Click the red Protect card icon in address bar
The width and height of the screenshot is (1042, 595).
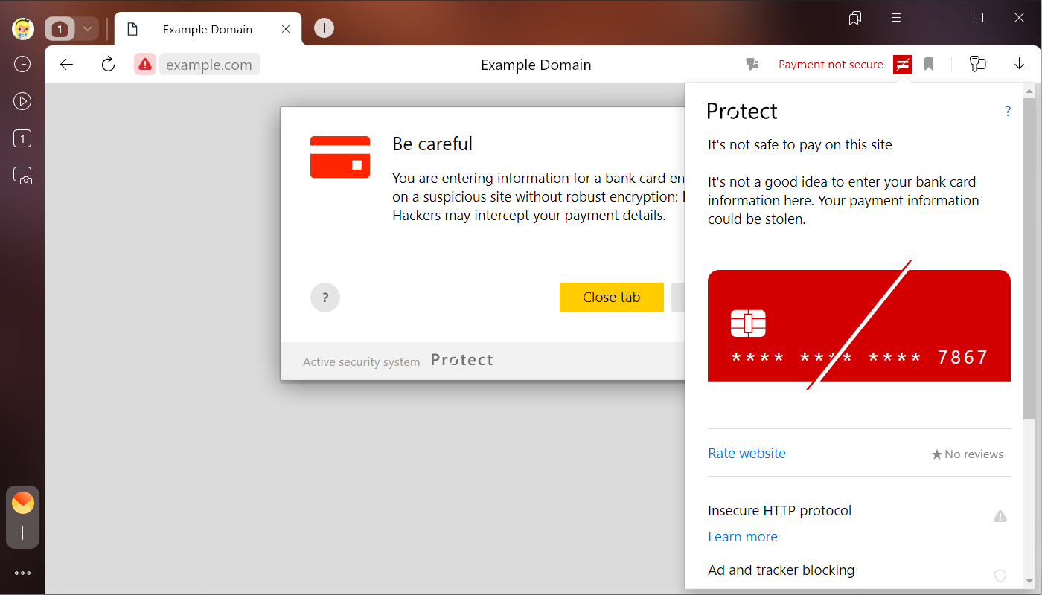coord(902,65)
